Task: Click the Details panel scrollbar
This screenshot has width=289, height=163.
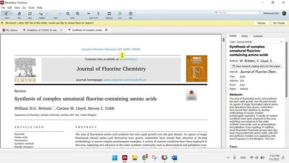Action: click(286, 69)
